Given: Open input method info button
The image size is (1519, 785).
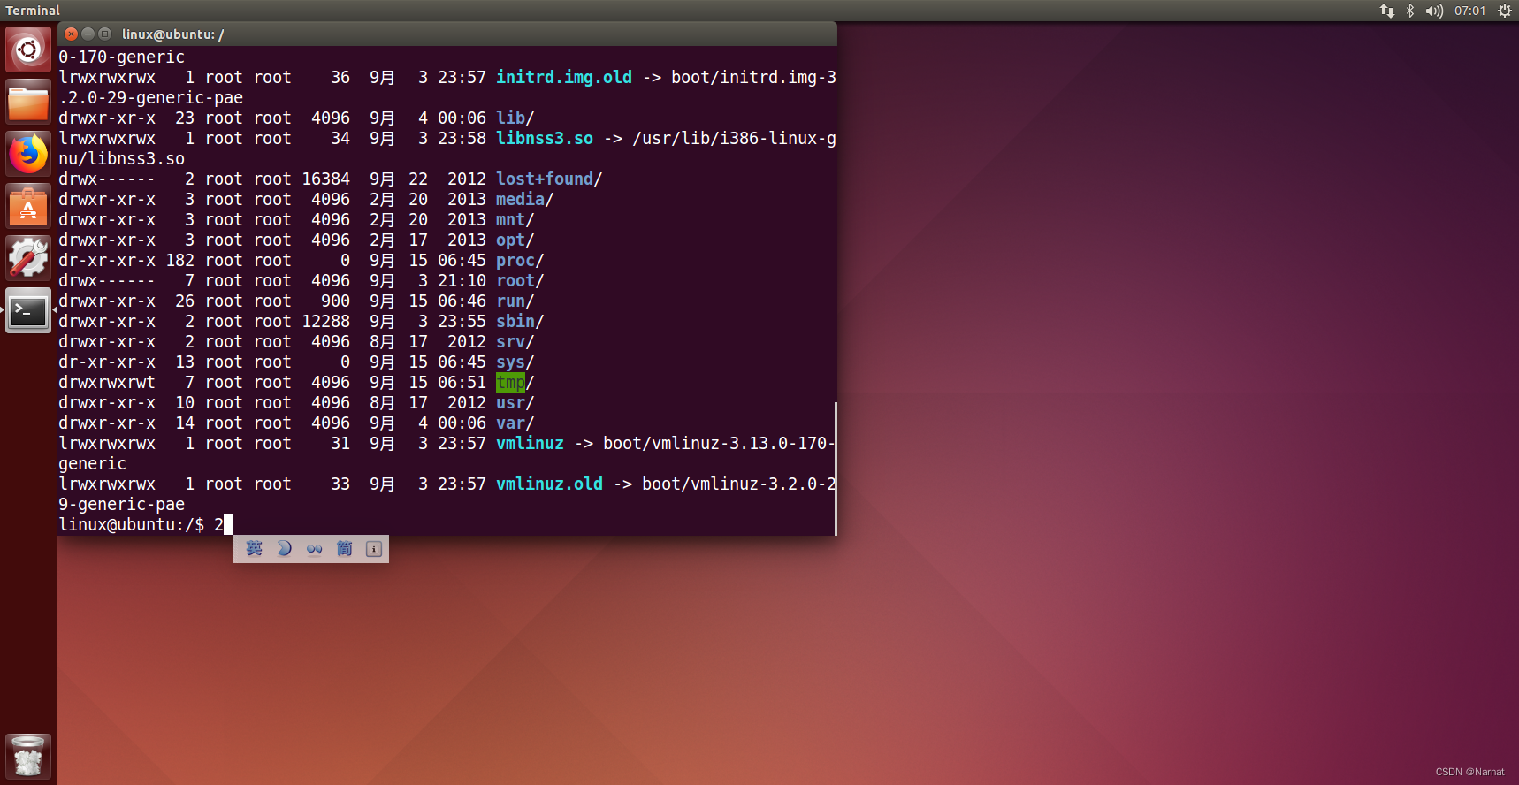Looking at the screenshot, I should 374,549.
